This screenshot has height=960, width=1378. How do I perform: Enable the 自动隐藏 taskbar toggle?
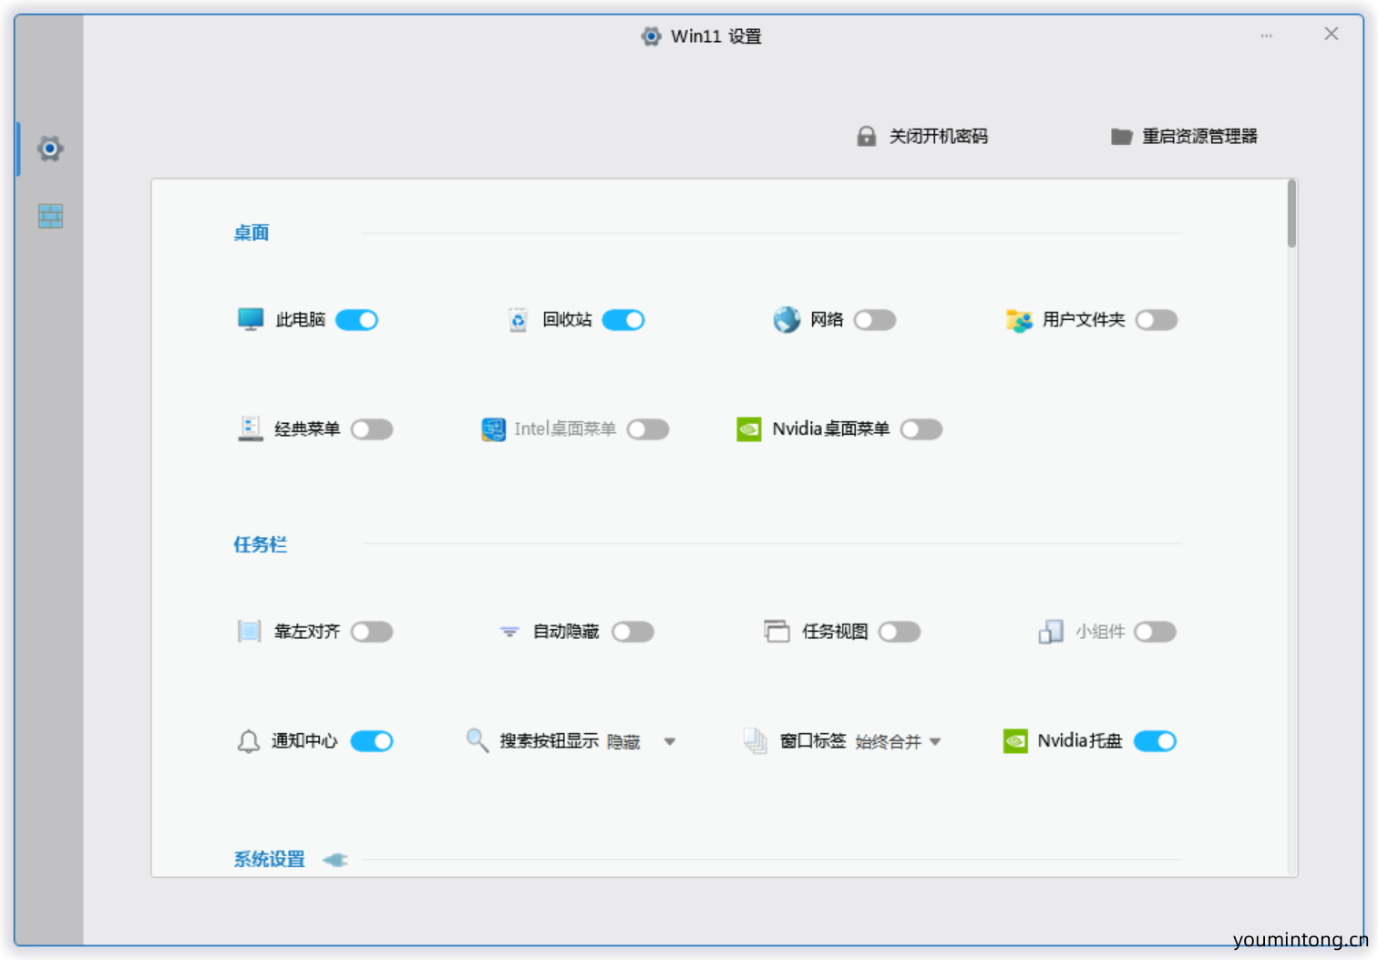point(633,632)
